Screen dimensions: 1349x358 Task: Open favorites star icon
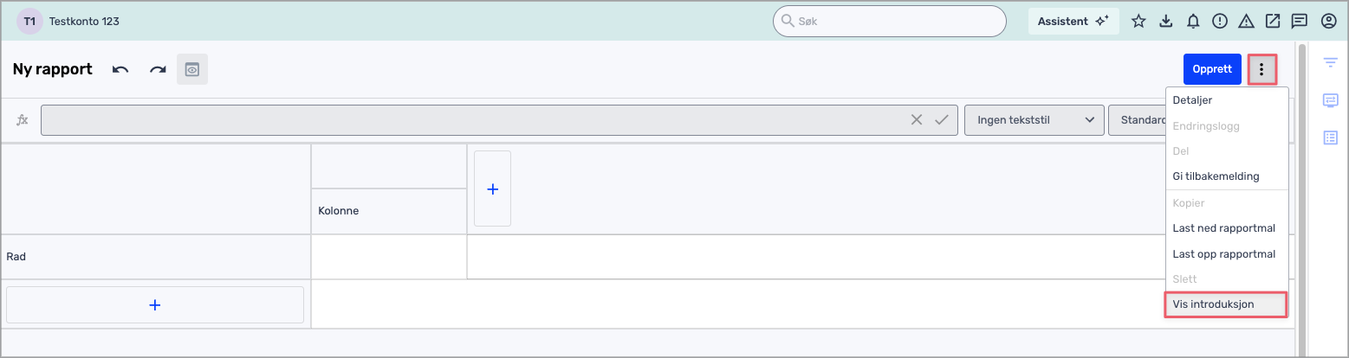(1138, 21)
